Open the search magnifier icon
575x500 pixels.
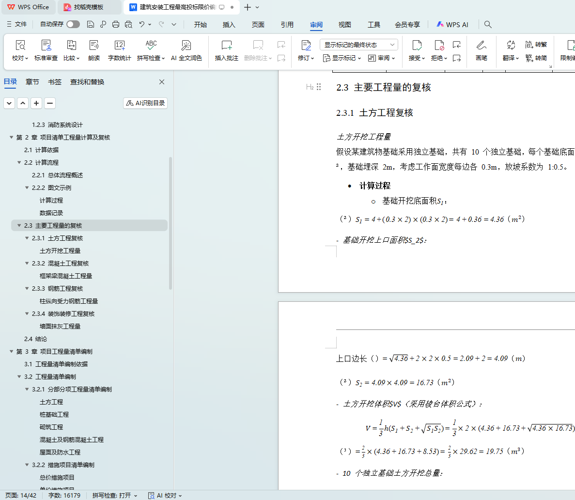[488, 24]
